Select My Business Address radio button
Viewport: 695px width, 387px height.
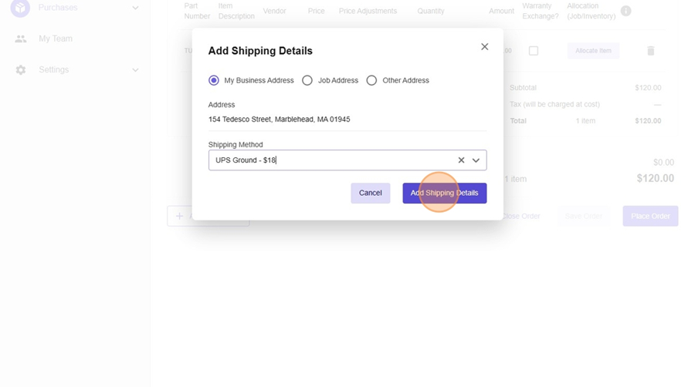214,80
